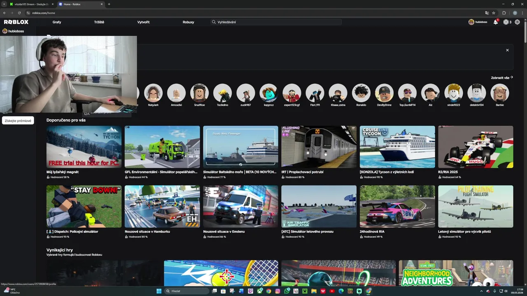The height and width of the screenshot is (296, 527).
Task: Open Dispatch: Policejní simulátor thumbnail
Action: [x=84, y=206]
